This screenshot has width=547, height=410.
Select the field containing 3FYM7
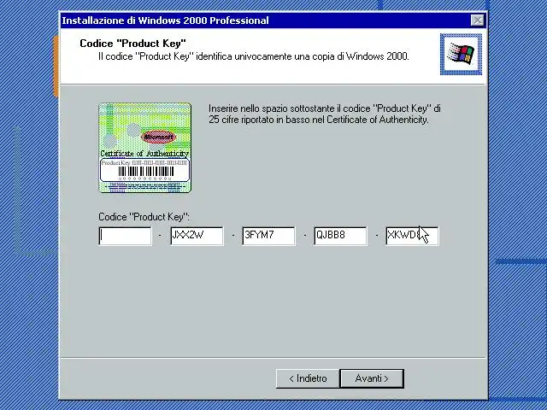[268, 236]
